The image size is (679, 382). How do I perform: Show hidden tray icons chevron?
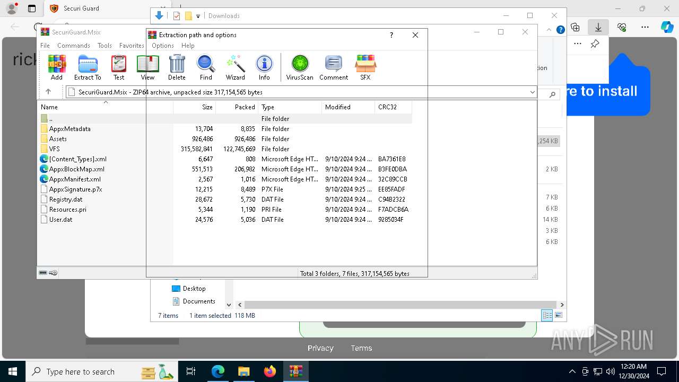click(572, 371)
